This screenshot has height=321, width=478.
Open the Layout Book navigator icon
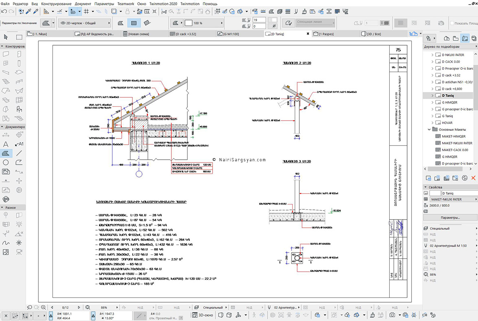click(465, 38)
